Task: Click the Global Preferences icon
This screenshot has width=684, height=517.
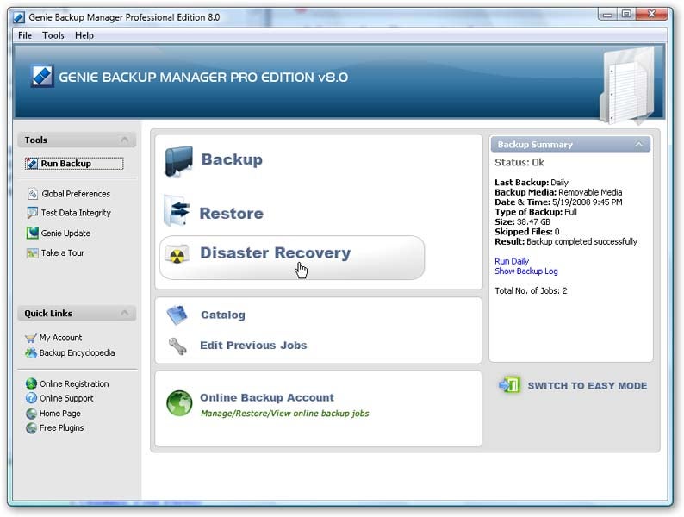Action: [x=33, y=193]
